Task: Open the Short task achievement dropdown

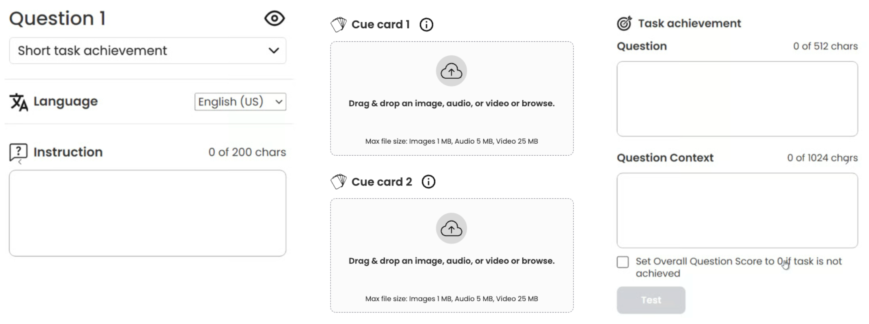Action: pos(147,51)
